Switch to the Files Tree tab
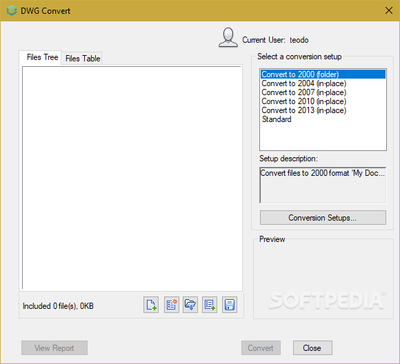The image size is (400, 364). tap(40, 57)
